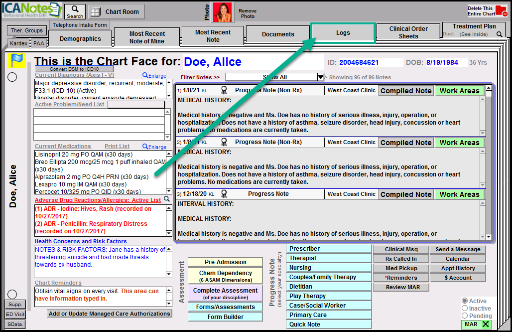This screenshot has width=512, height=332.
Task: Click the green MAR button
Action: [x=475, y=325]
